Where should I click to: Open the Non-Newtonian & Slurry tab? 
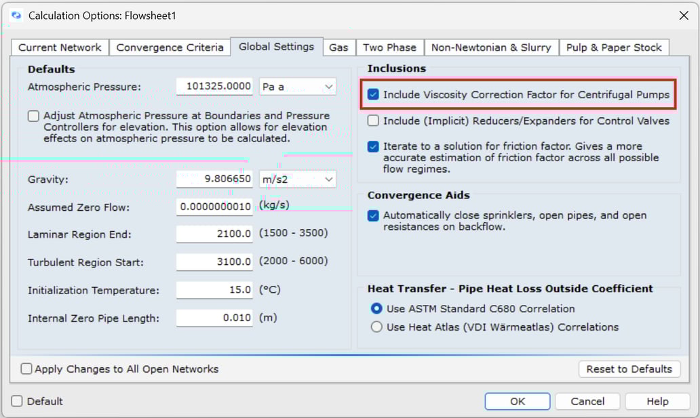click(x=491, y=47)
